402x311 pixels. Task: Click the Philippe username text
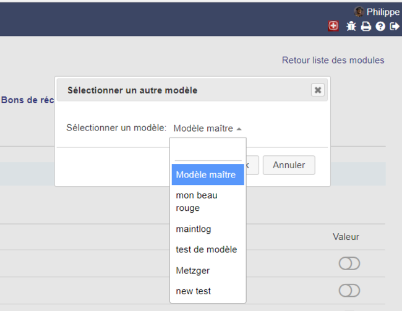pyautogui.click(x=383, y=12)
